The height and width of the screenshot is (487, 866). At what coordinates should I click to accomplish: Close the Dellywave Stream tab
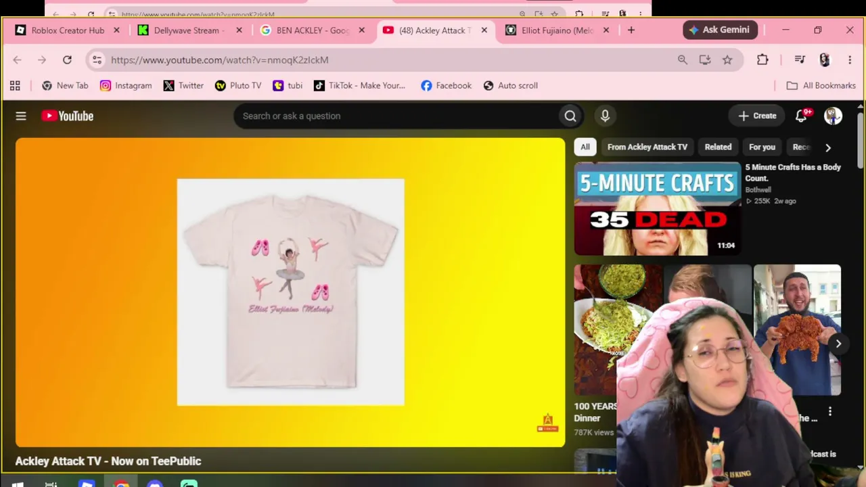pyautogui.click(x=239, y=30)
